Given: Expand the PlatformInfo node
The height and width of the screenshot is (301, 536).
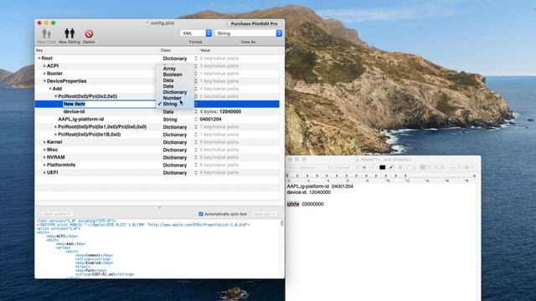Looking at the screenshot, I should (x=44, y=165).
